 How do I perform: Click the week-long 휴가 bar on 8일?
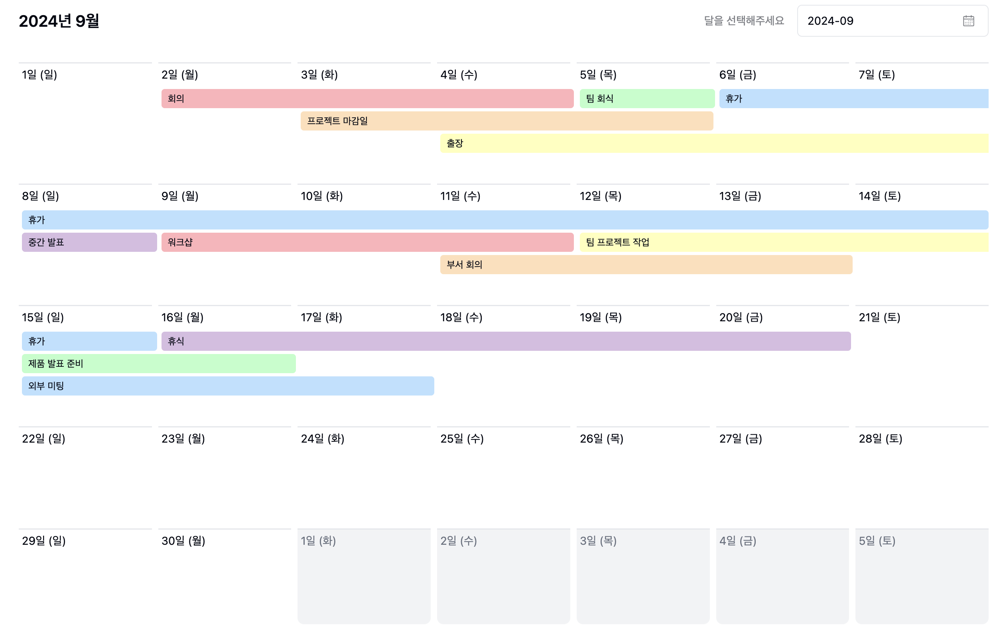click(505, 220)
